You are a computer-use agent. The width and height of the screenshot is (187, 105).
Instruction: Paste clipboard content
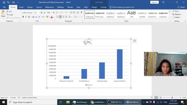click(3, 14)
